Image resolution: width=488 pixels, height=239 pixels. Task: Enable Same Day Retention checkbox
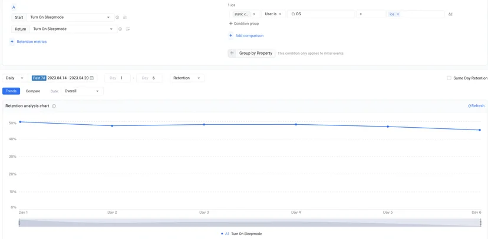(449, 78)
